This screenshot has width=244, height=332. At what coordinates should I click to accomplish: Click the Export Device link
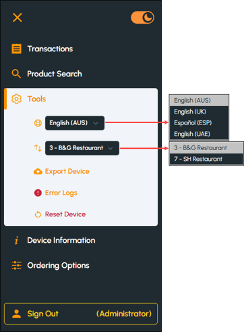[x=67, y=171]
